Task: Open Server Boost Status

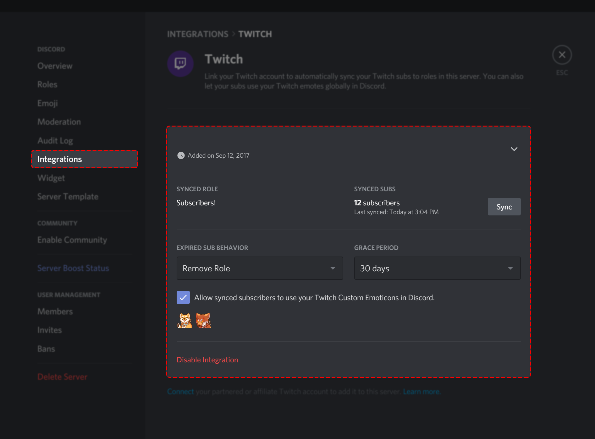Action: tap(73, 268)
